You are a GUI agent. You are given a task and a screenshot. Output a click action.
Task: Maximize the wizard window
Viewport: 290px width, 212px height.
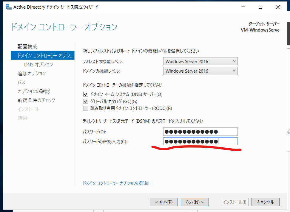coord(260,7)
